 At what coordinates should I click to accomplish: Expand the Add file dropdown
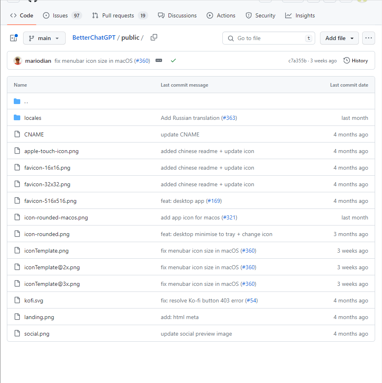coord(339,38)
